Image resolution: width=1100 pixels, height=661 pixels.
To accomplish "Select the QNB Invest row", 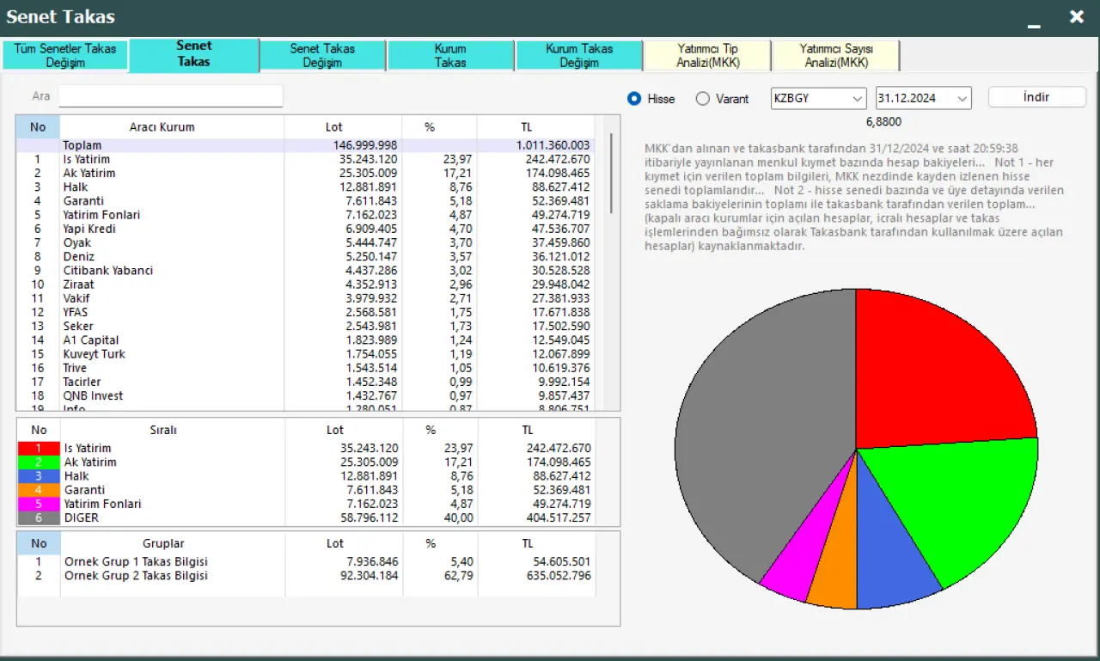I will (305, 395).
